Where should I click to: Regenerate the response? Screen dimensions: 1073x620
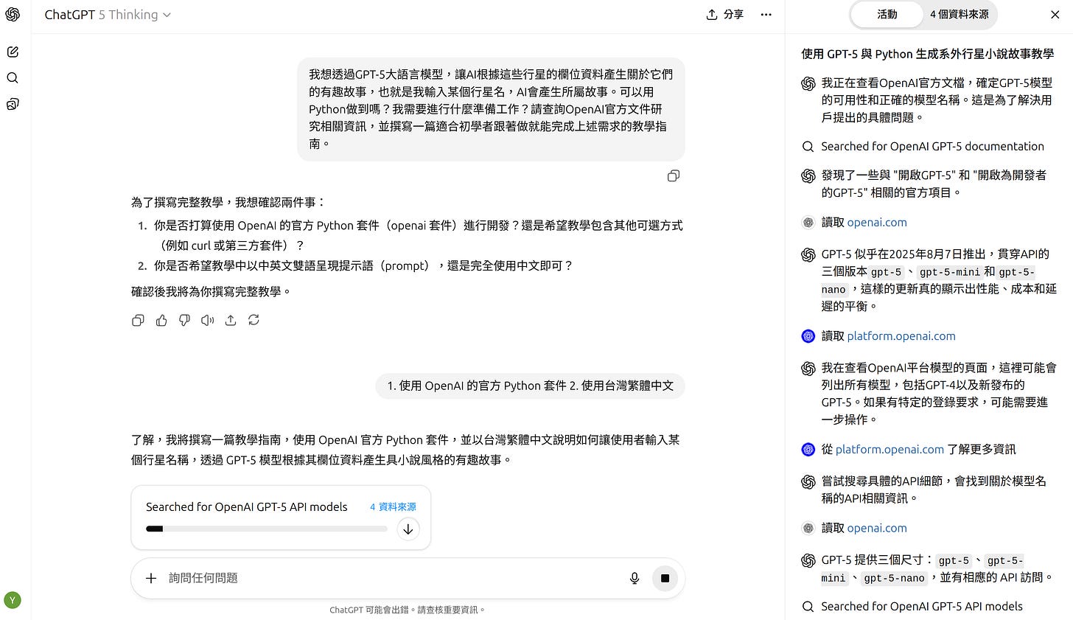point(254,320)
